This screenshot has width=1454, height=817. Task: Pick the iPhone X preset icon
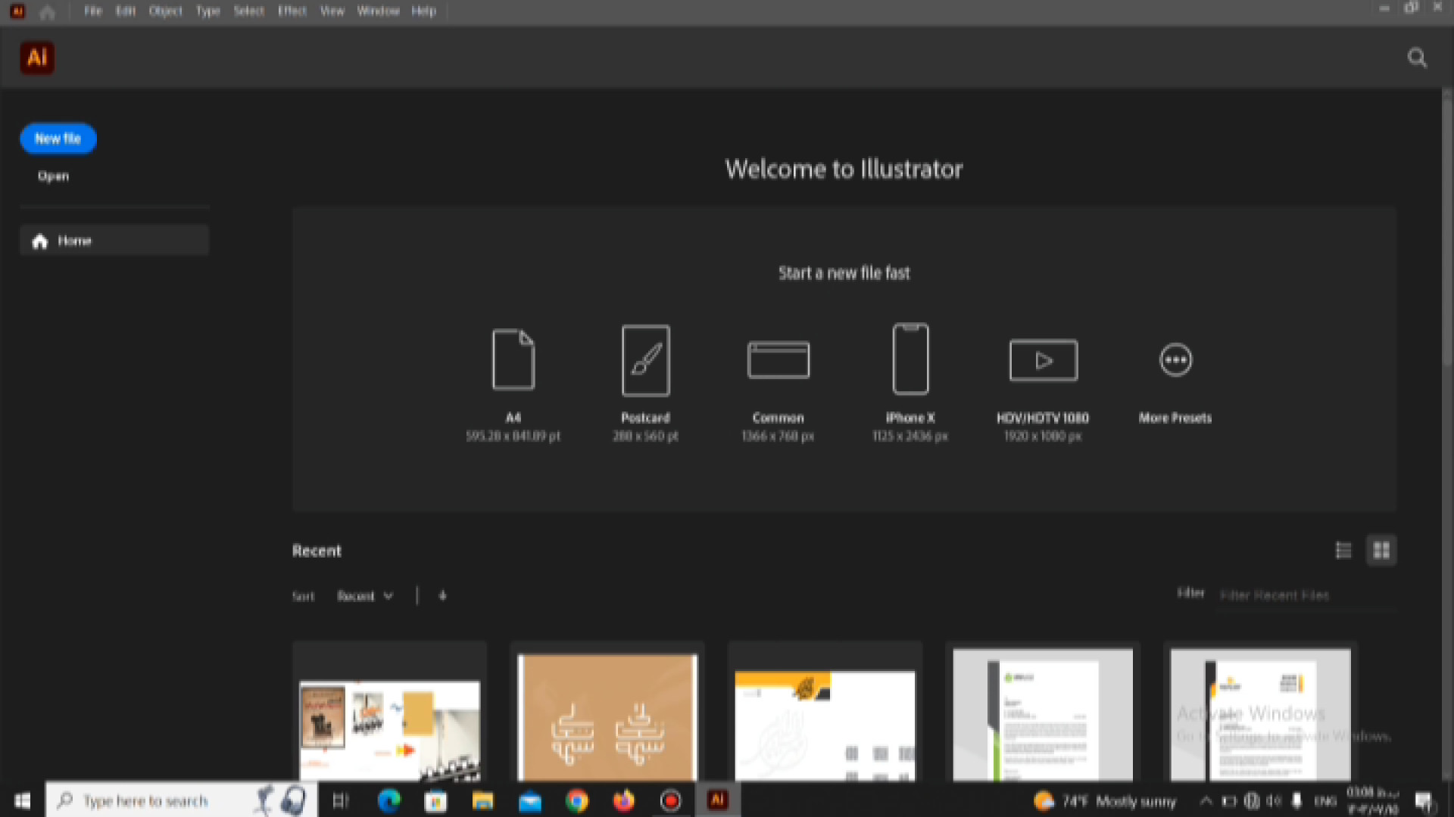point(910,360)
